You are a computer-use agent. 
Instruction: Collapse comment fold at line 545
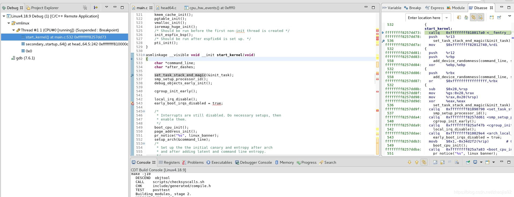click(144, 111)
